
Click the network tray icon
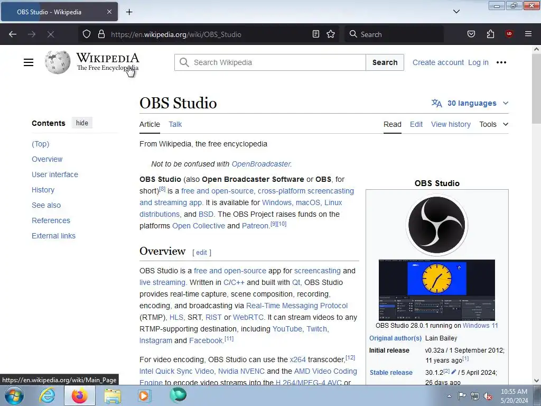tap(475, 396)
